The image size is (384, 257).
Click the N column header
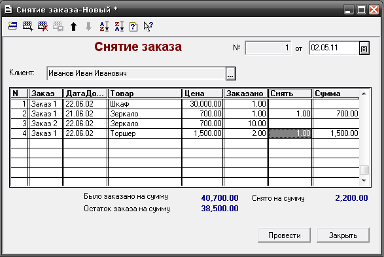point(20,94)
